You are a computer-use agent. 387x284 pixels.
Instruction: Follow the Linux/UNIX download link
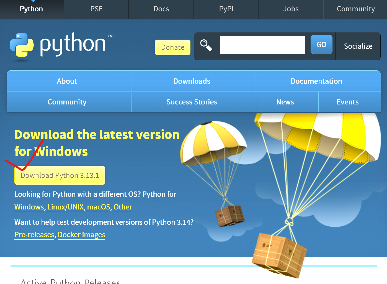click(x=66, y=207)
